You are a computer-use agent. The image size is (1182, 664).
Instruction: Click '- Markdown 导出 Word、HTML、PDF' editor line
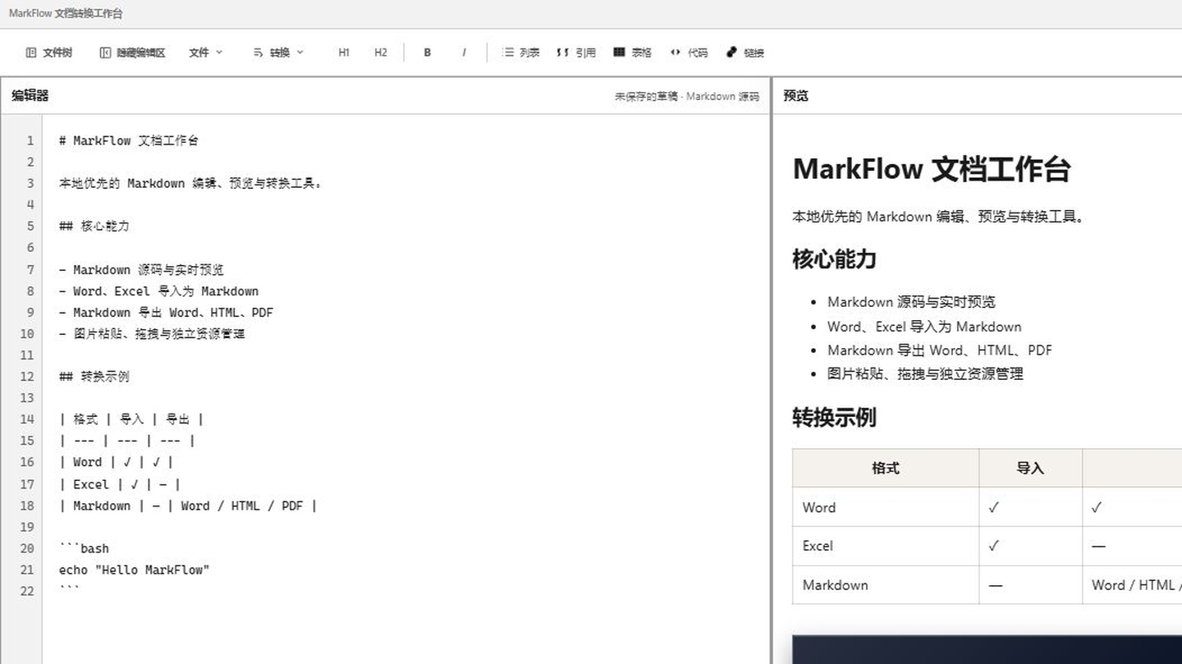166,312
